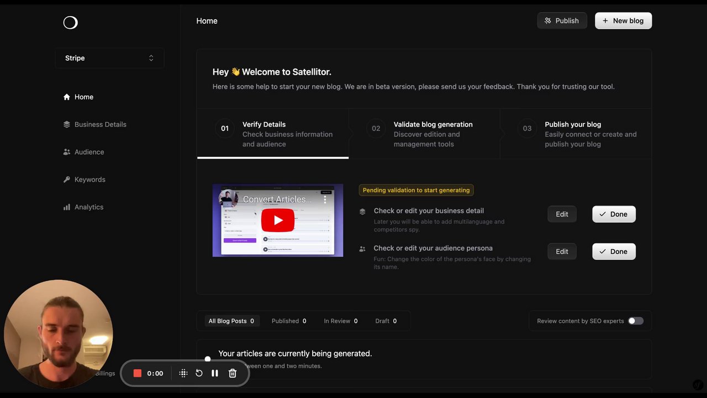Open the Audience section

tap(83, 152)
